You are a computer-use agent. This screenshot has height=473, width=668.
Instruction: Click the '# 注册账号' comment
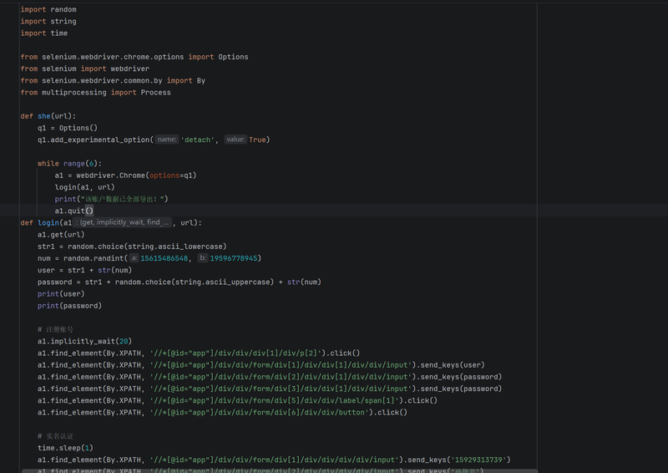click(55, 330)
